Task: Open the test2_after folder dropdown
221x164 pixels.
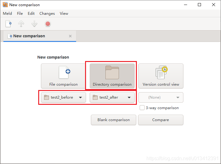Action: pyautogui.click(x=112, y=97)
